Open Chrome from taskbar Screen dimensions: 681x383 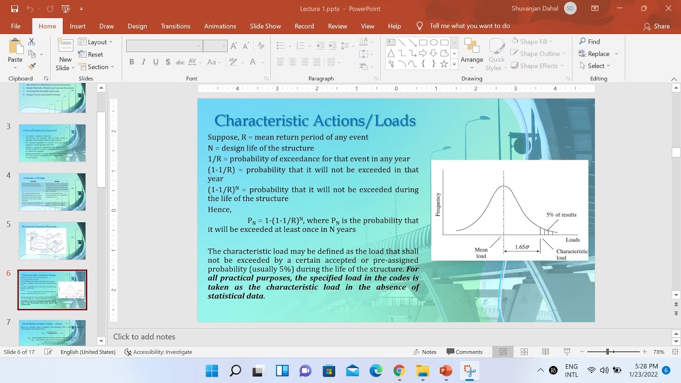click(399, 371)
